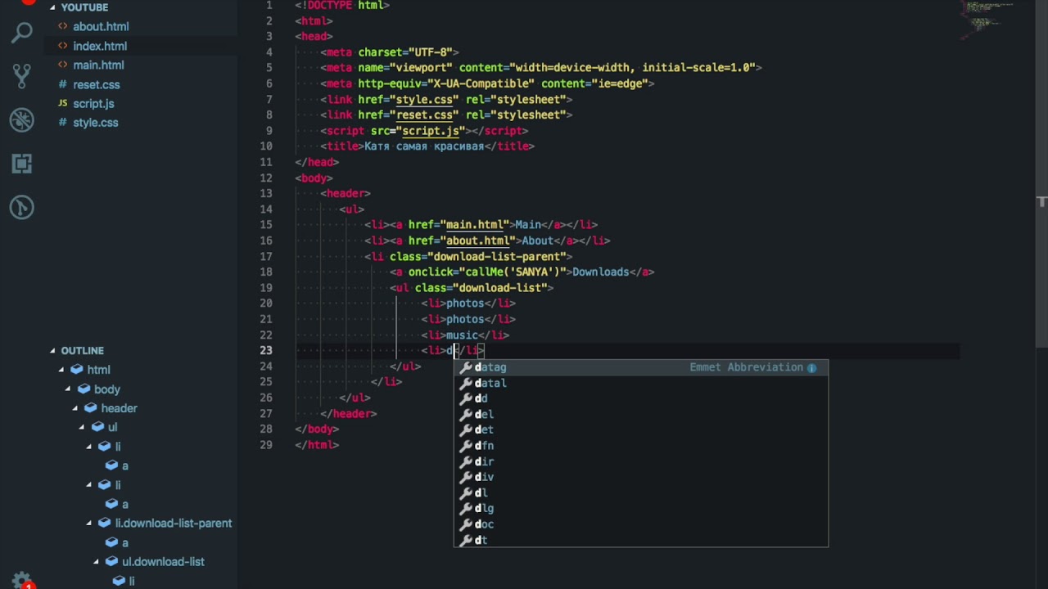Click the cube icon beside header outline node

point(91,408)
